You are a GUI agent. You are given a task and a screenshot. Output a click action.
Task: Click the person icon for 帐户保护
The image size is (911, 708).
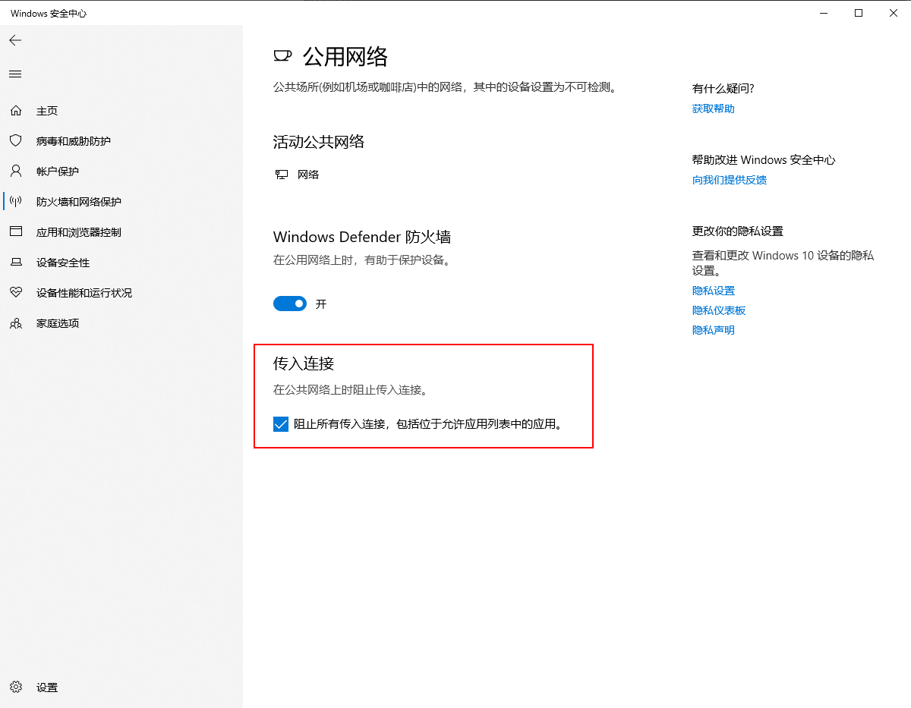point(16,171)
